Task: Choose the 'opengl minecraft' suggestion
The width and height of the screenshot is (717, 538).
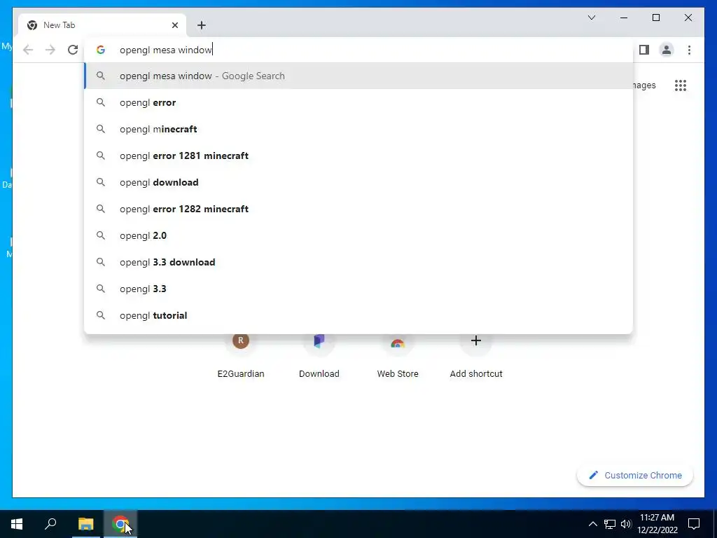Action: pyautogui.click(x=358, y=129)
